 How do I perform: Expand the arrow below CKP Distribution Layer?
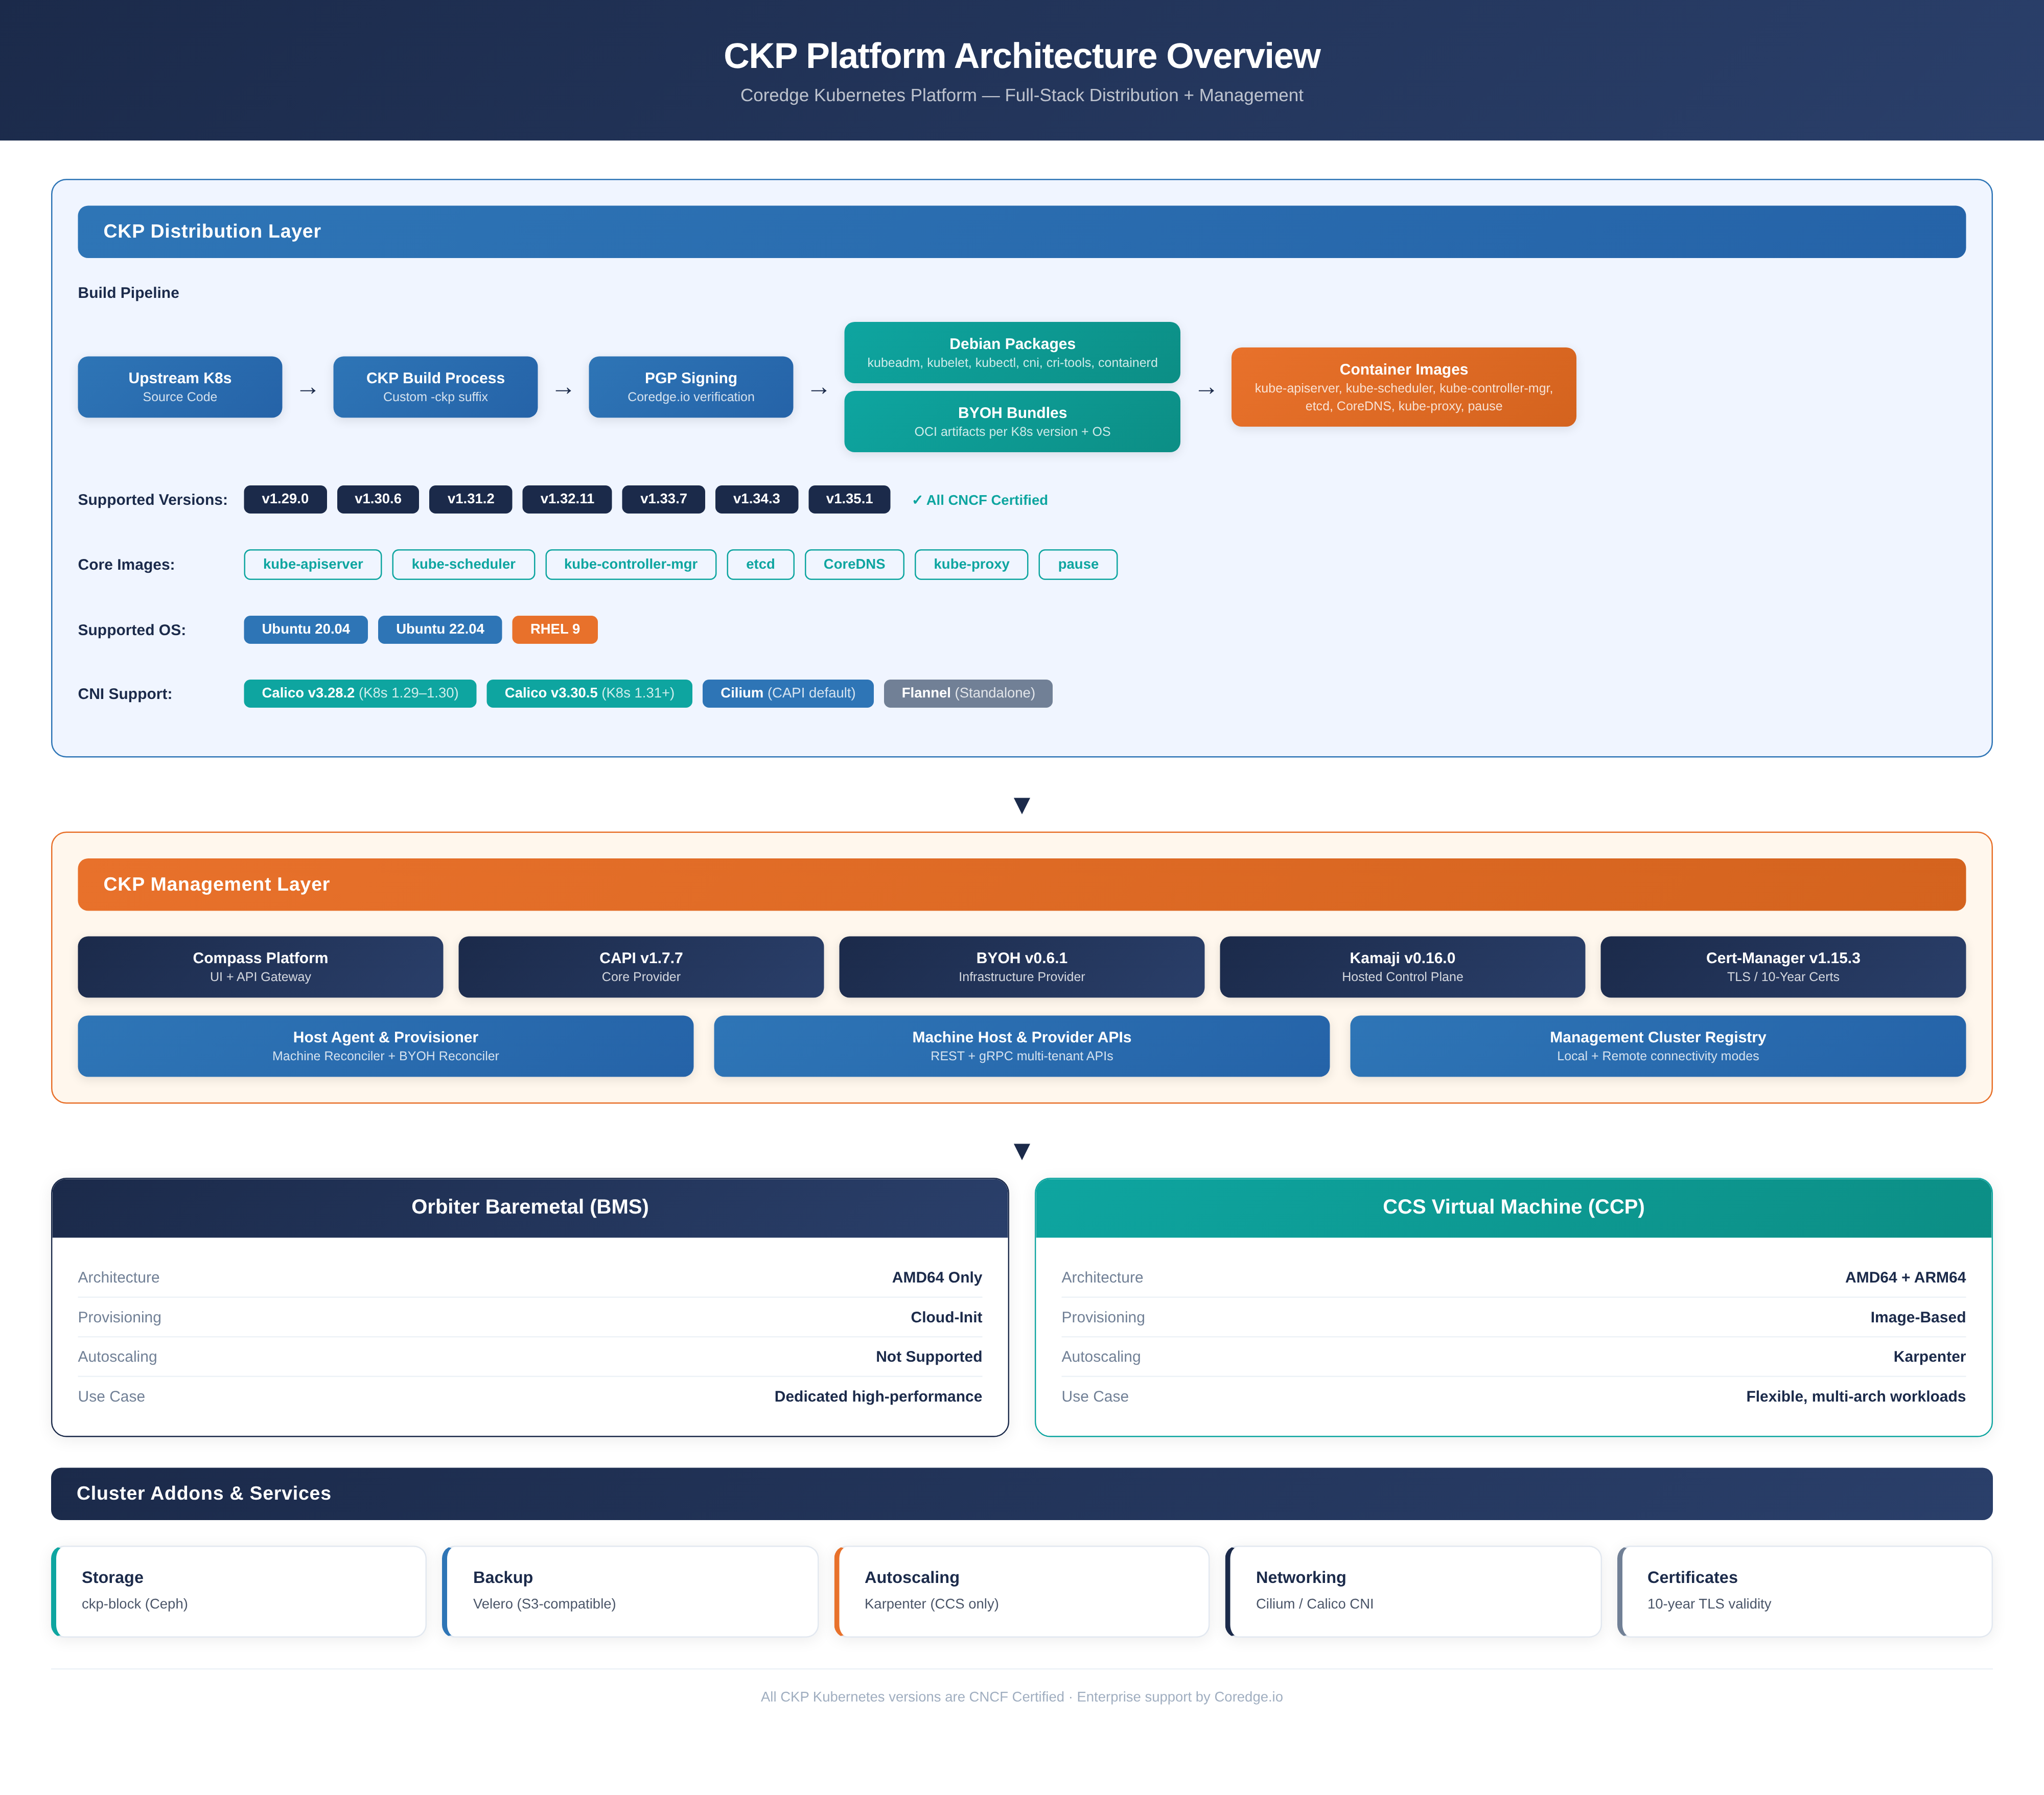pos(1021,805)
